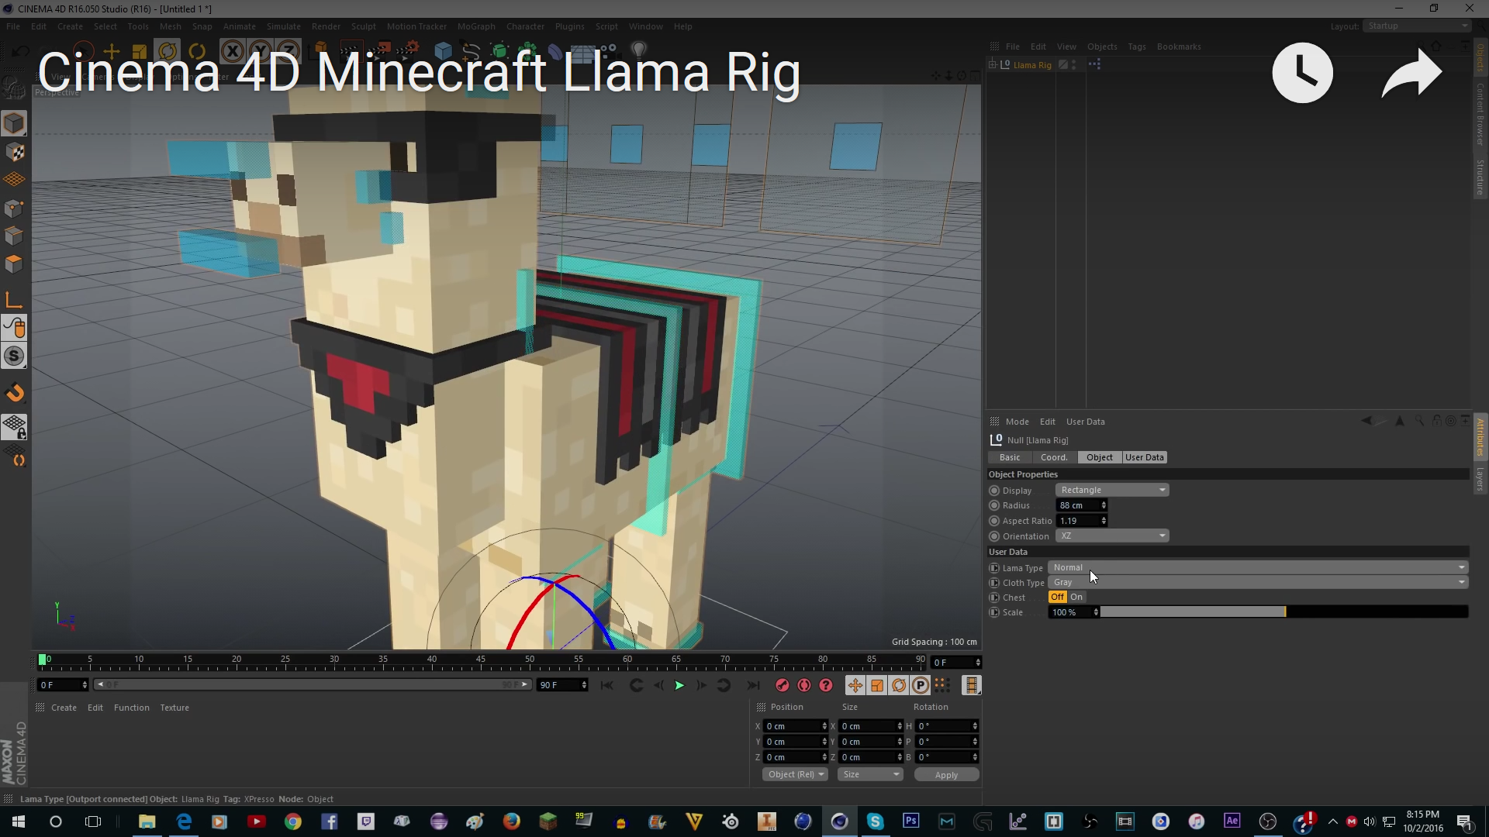Open the Display Rectangle dropdown
1489x837 pixels.
point(1112,490)
